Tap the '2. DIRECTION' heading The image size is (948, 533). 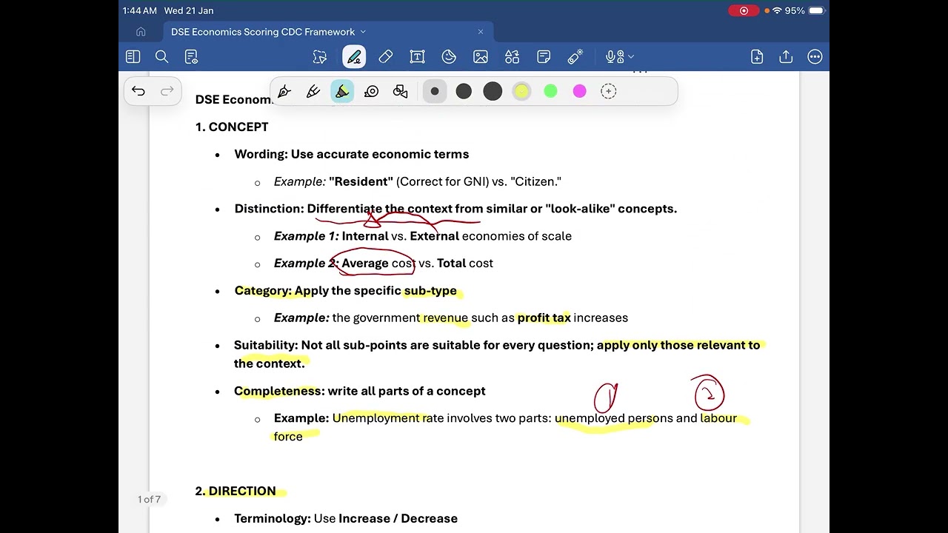tap(236, 491)
